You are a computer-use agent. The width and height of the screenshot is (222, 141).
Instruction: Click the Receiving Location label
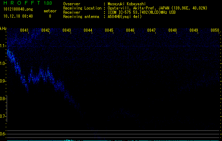(82, 8)
